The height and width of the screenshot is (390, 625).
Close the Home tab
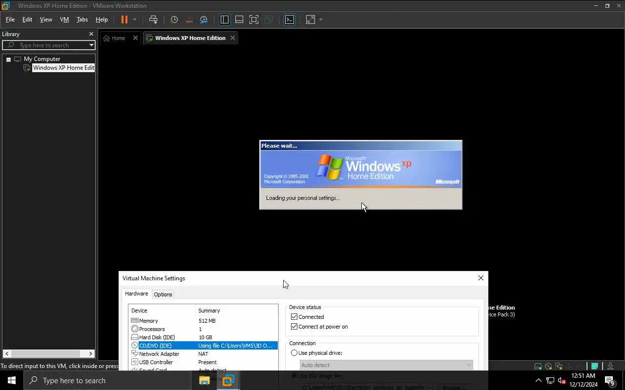(135, 38)
